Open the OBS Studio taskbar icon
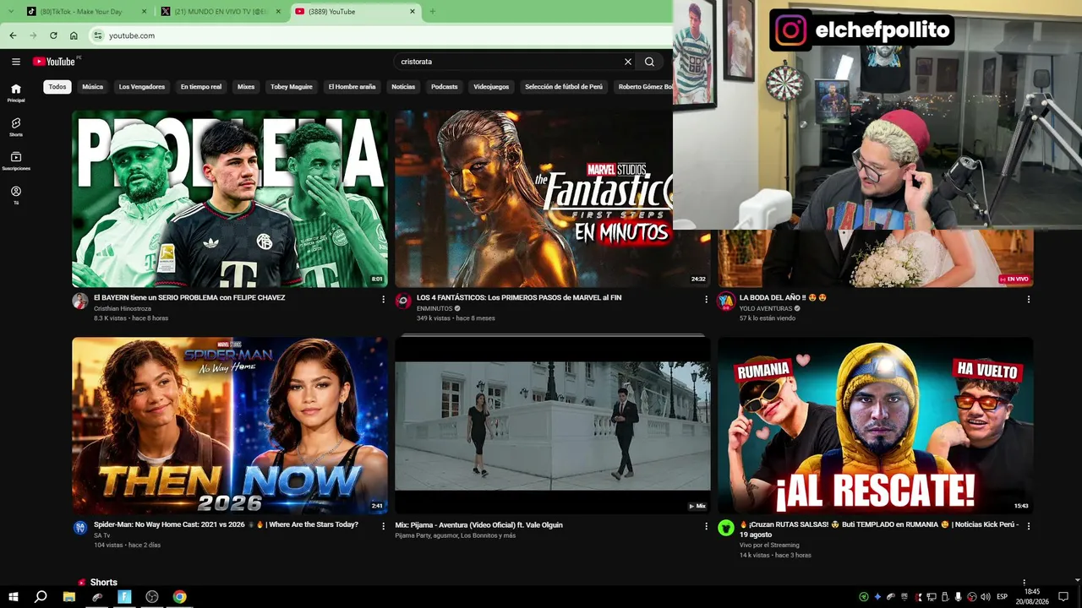Viewport: 1082px width, 608px height. 152,597
